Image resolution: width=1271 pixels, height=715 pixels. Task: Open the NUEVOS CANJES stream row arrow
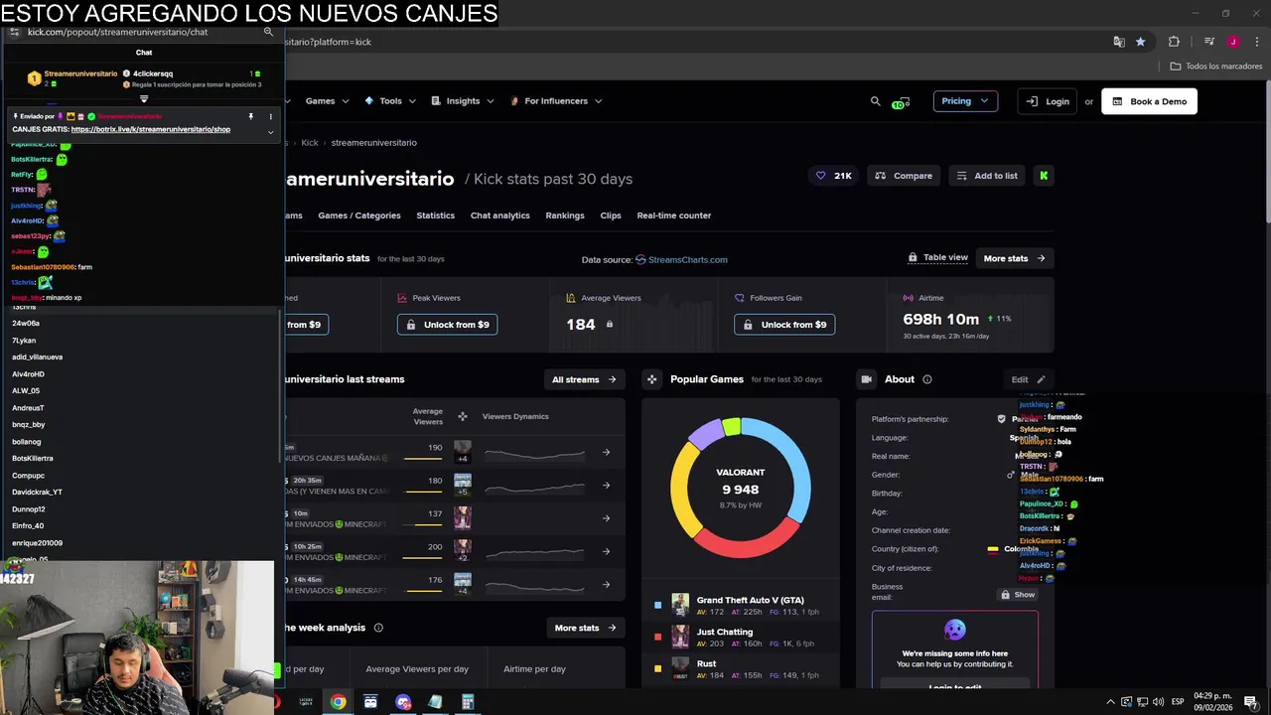(606, 453)
